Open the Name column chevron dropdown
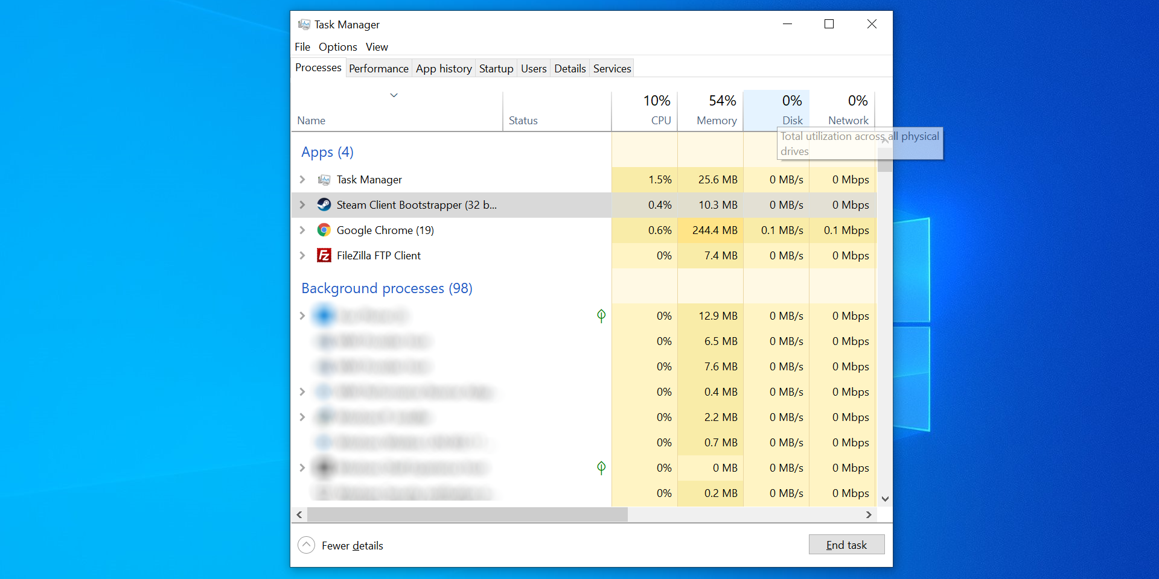Screen dimensions: 1159x579 pos(394,95)
